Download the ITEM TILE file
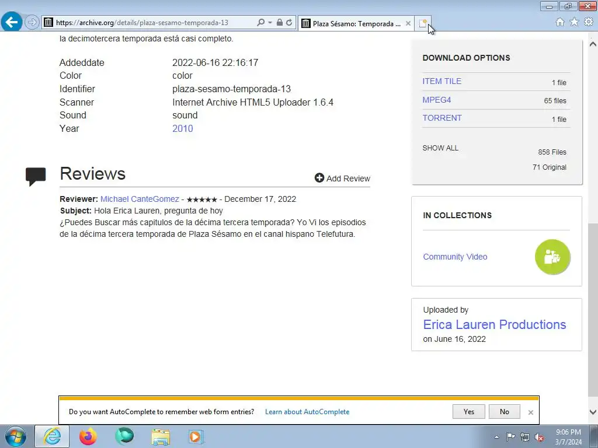The height and width of the screenshot is (448, 598). coord(441,81)
